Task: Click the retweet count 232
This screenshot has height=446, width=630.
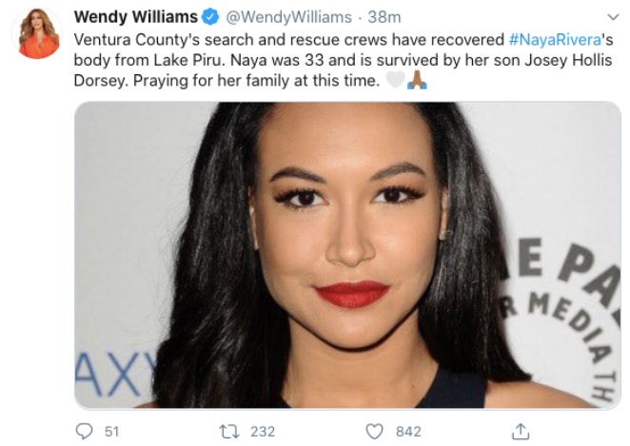Action: point(262,431)
